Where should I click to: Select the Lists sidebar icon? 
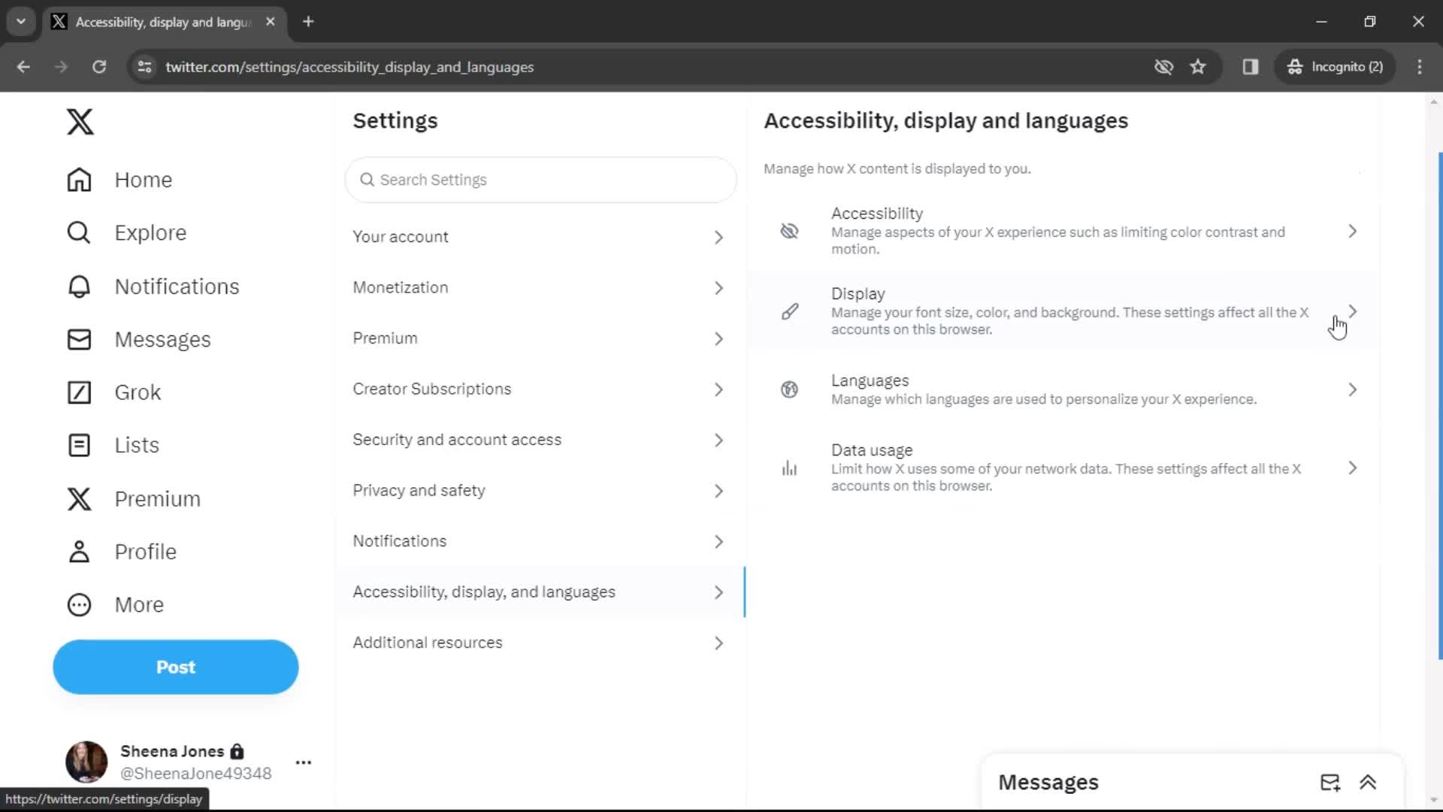click(79, 444)
